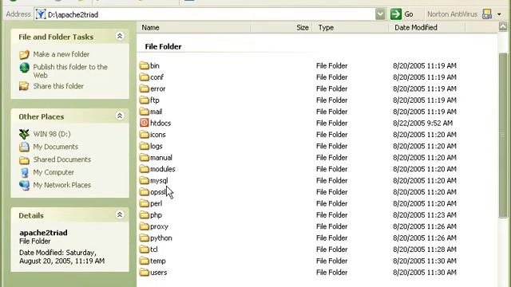Select the ftp folder icon

pyautogui.click(x=144, y=100)
